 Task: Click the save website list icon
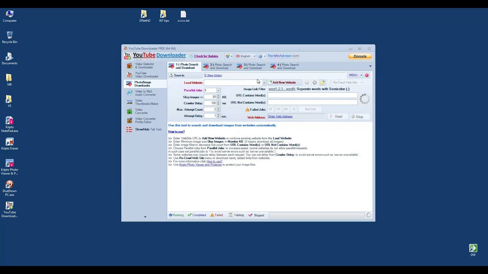(307, 83)
